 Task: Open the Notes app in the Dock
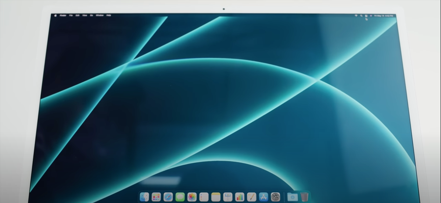(216, 197)
